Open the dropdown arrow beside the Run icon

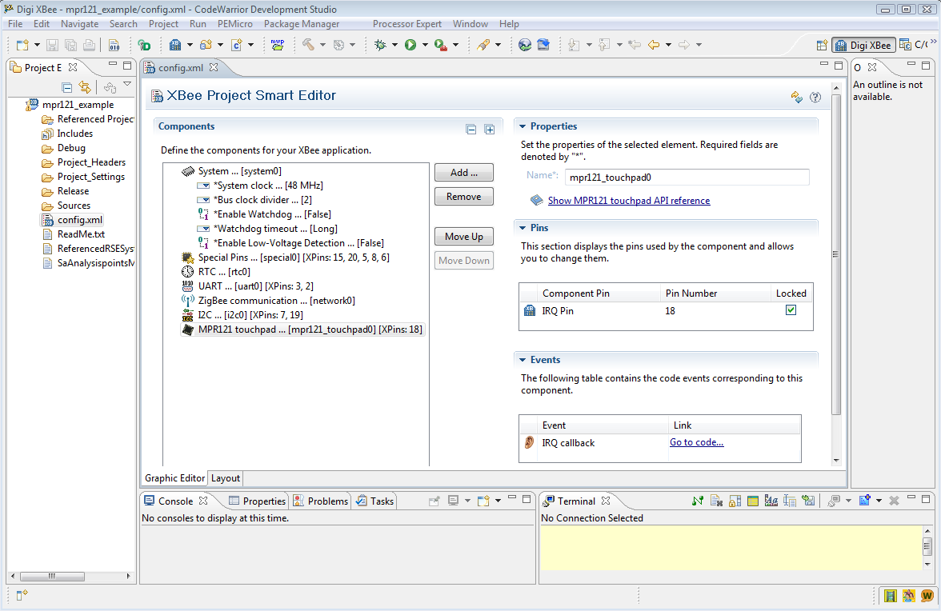[x=425, y=45]
